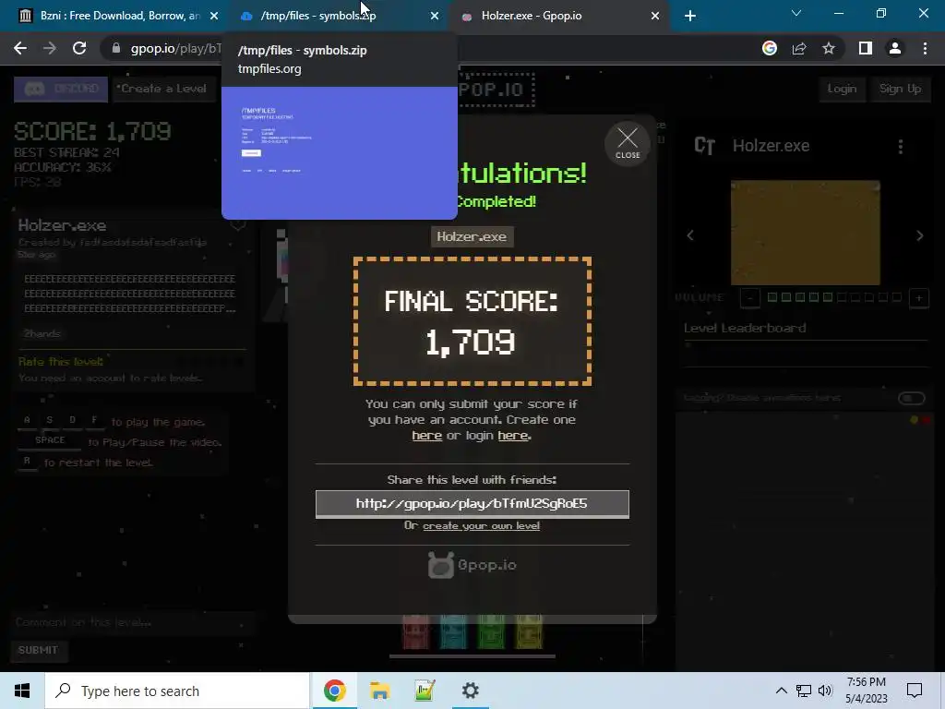Click the Login button
The height and width of the screenshot is (709, 945).
[x=842, y=90]
